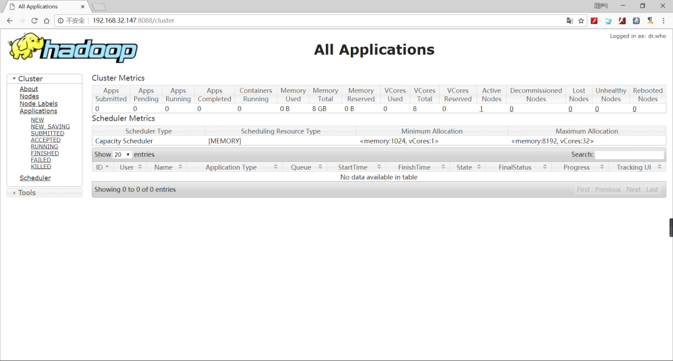This screenshot has height=361, width=673.
Task: Open the Show entries count dropdown
Action: click(x=122, y=154)
